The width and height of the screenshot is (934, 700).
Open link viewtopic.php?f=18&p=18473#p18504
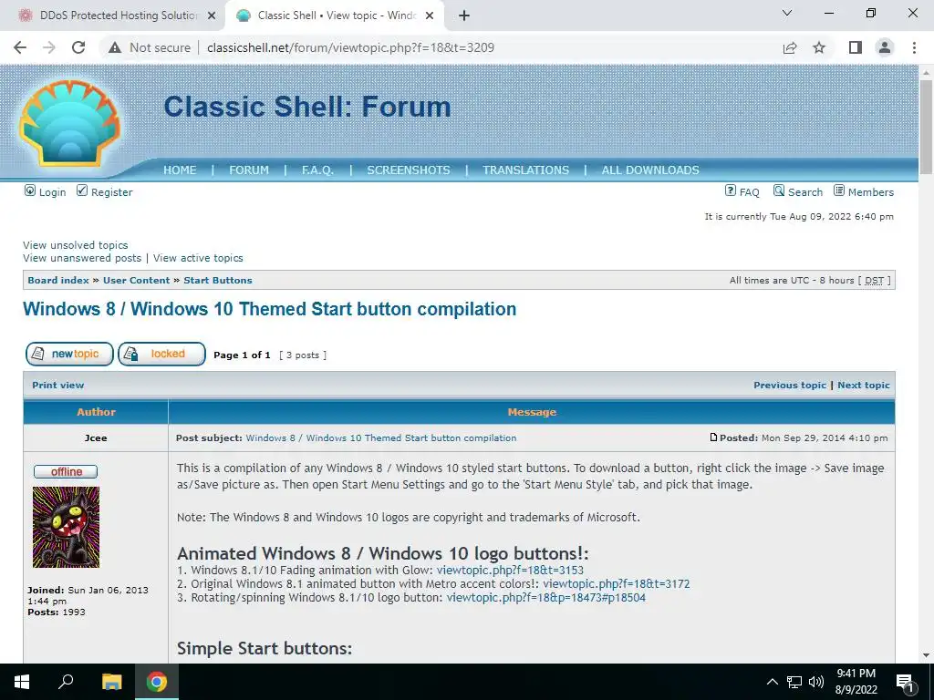[546, 598]
